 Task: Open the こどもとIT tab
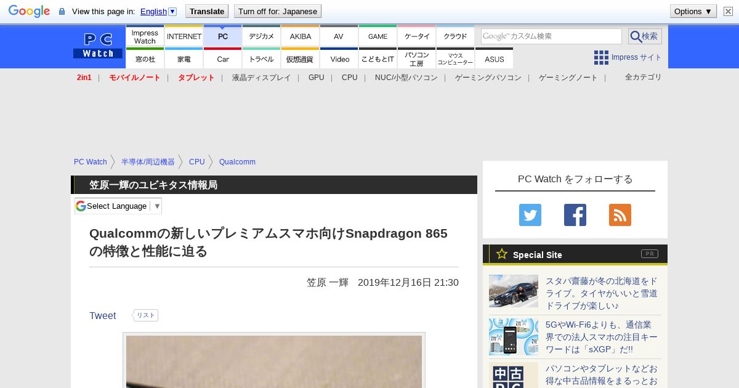[378, 59]
